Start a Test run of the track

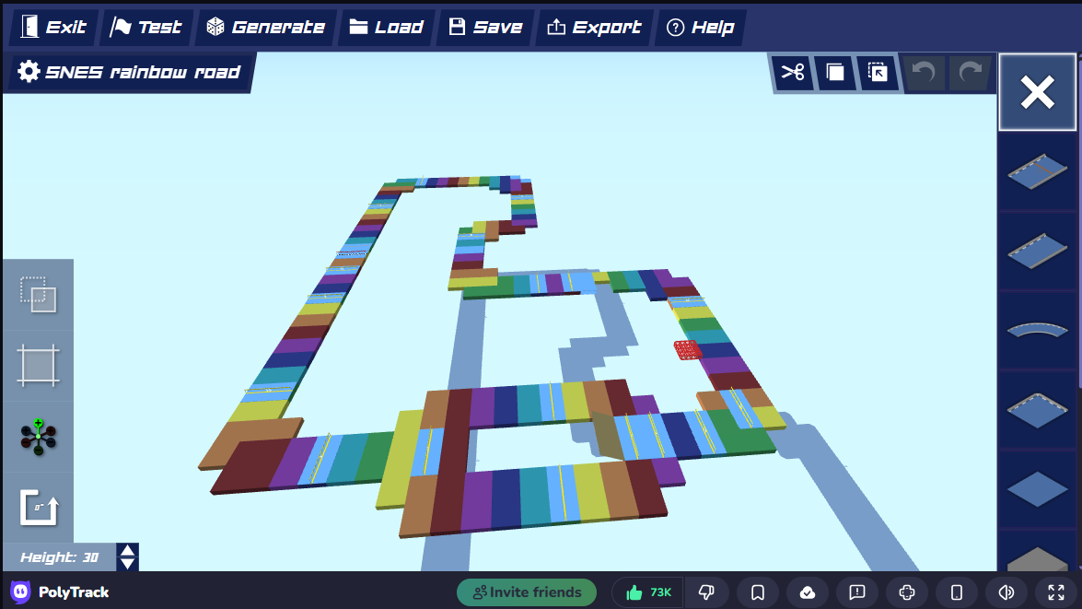[x=146, y=27]
